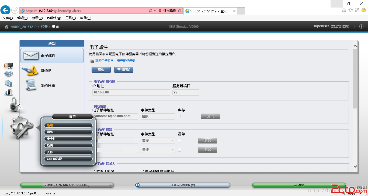Image resolution: width=368 pixels, height=196 pixels.
Task: Click the e-learning TV icon
Action: (x=92, y=61)
